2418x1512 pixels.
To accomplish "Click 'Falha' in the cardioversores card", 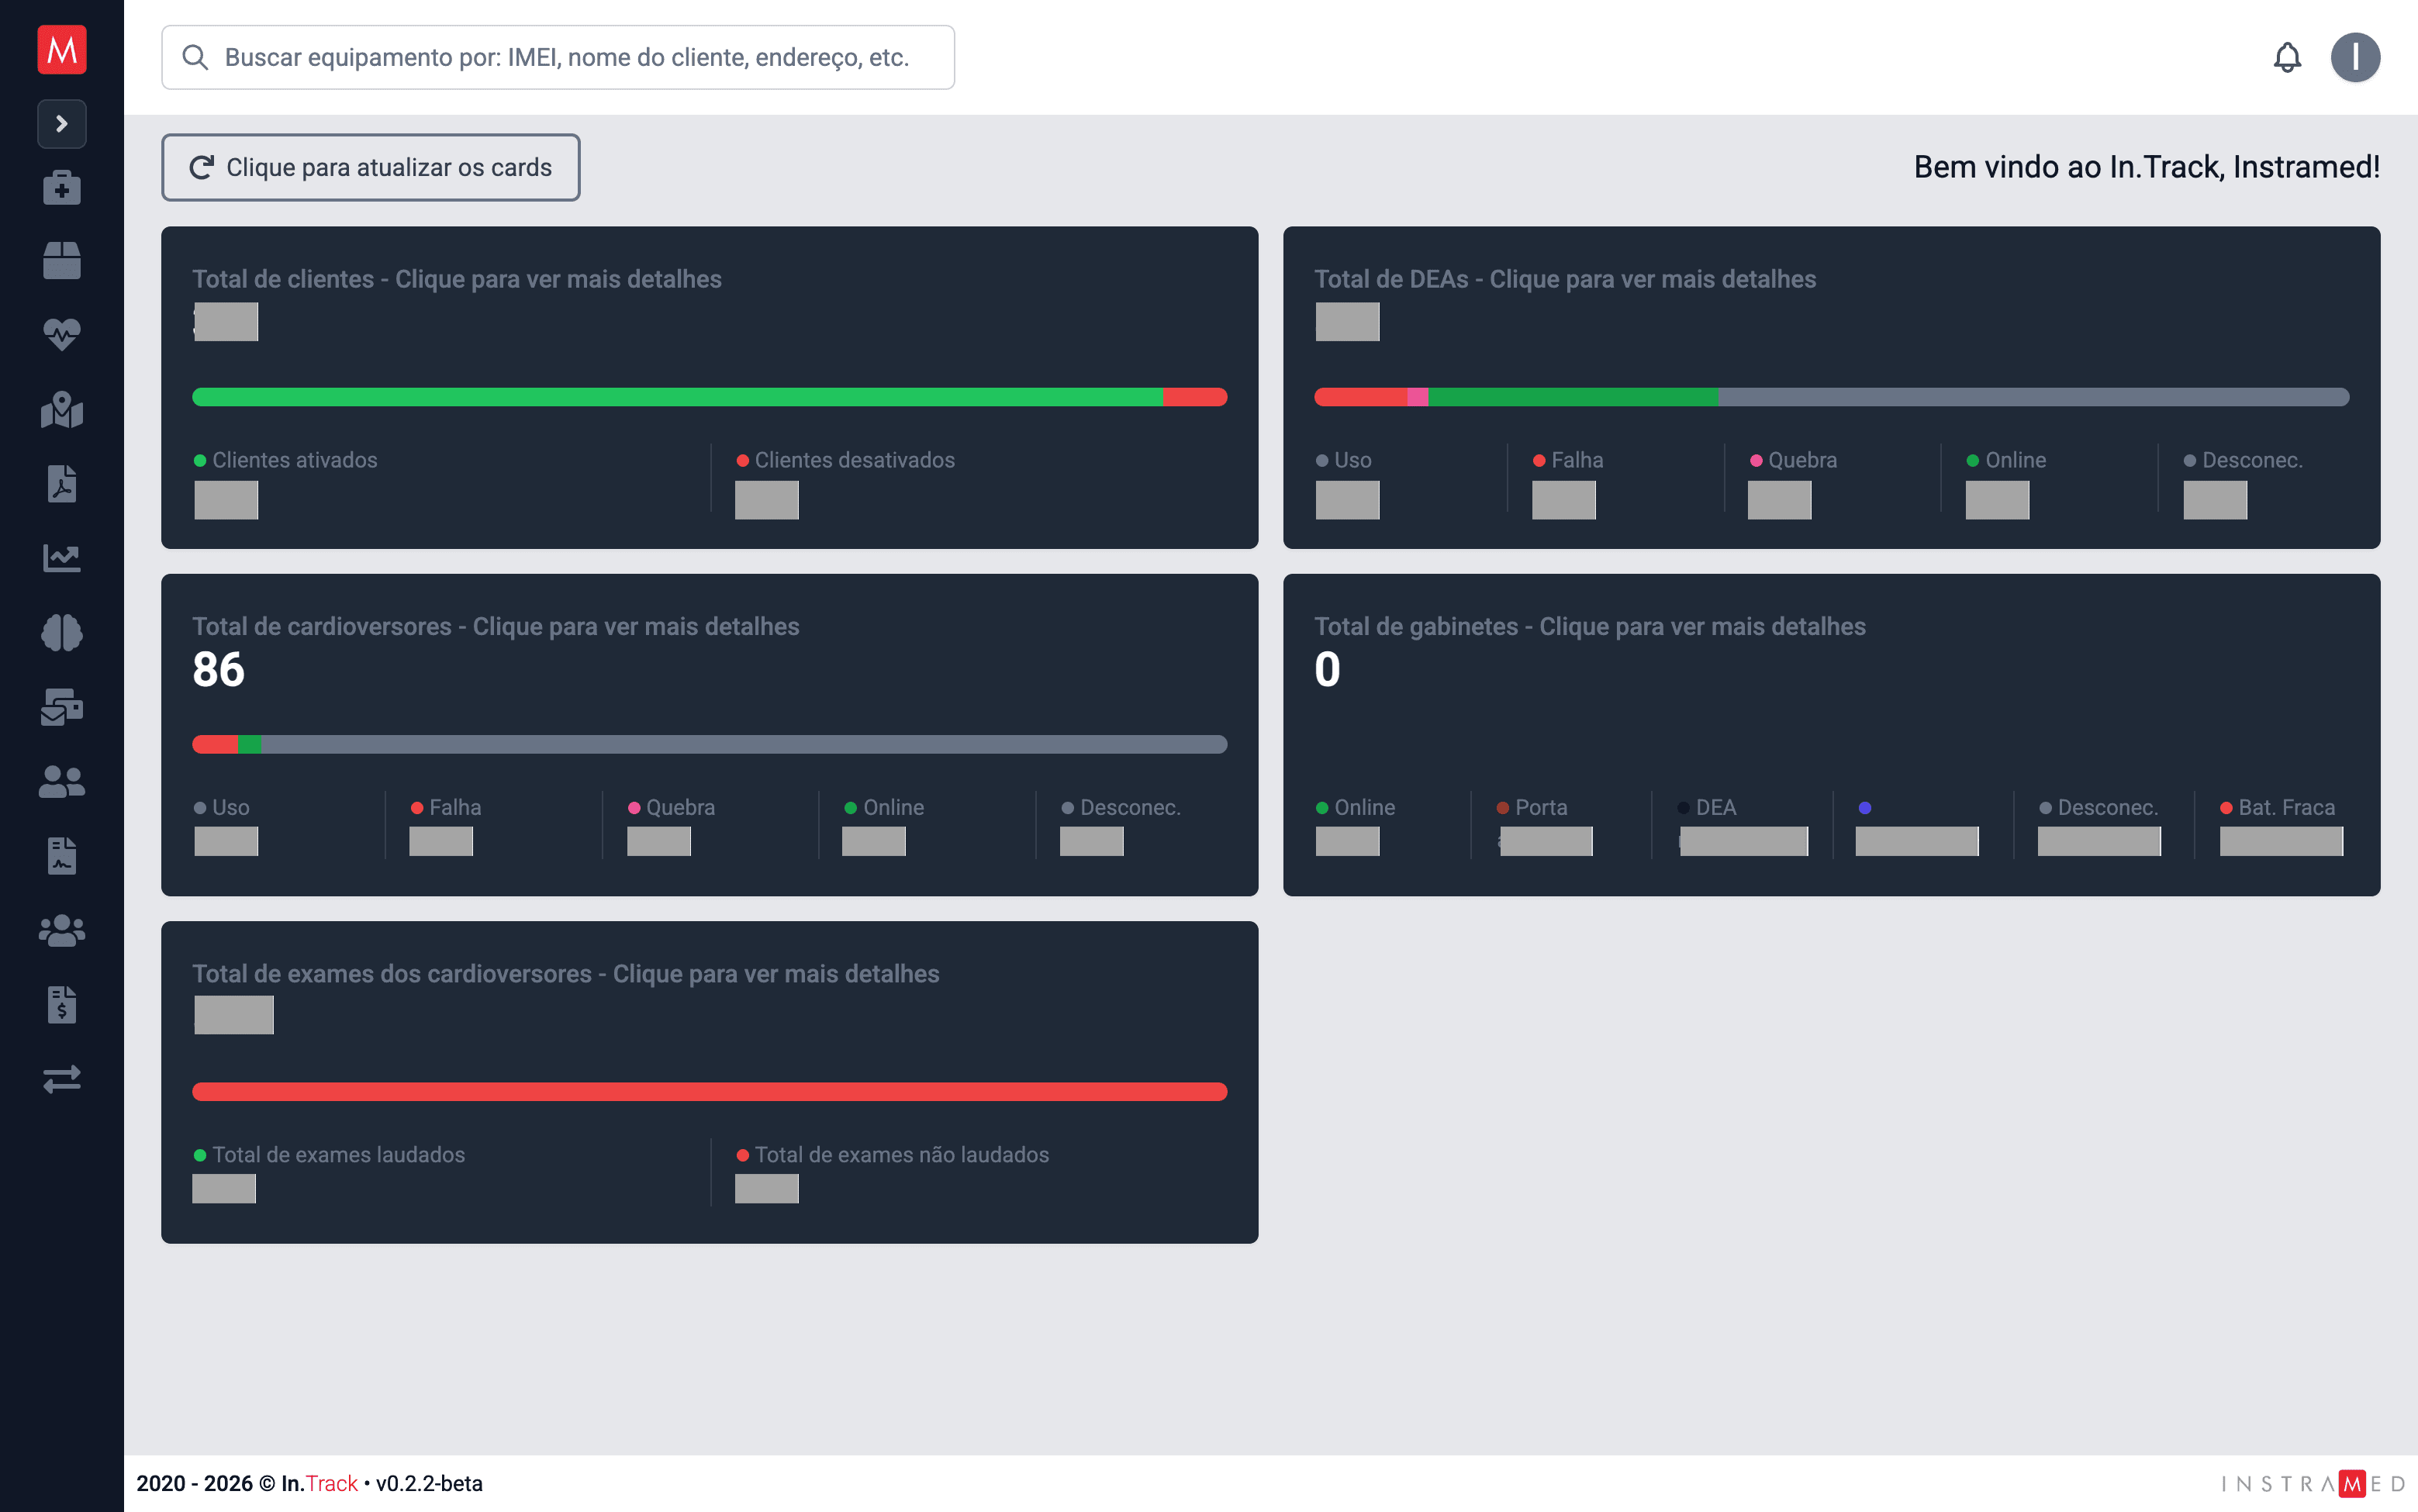I will pos(455,807).
